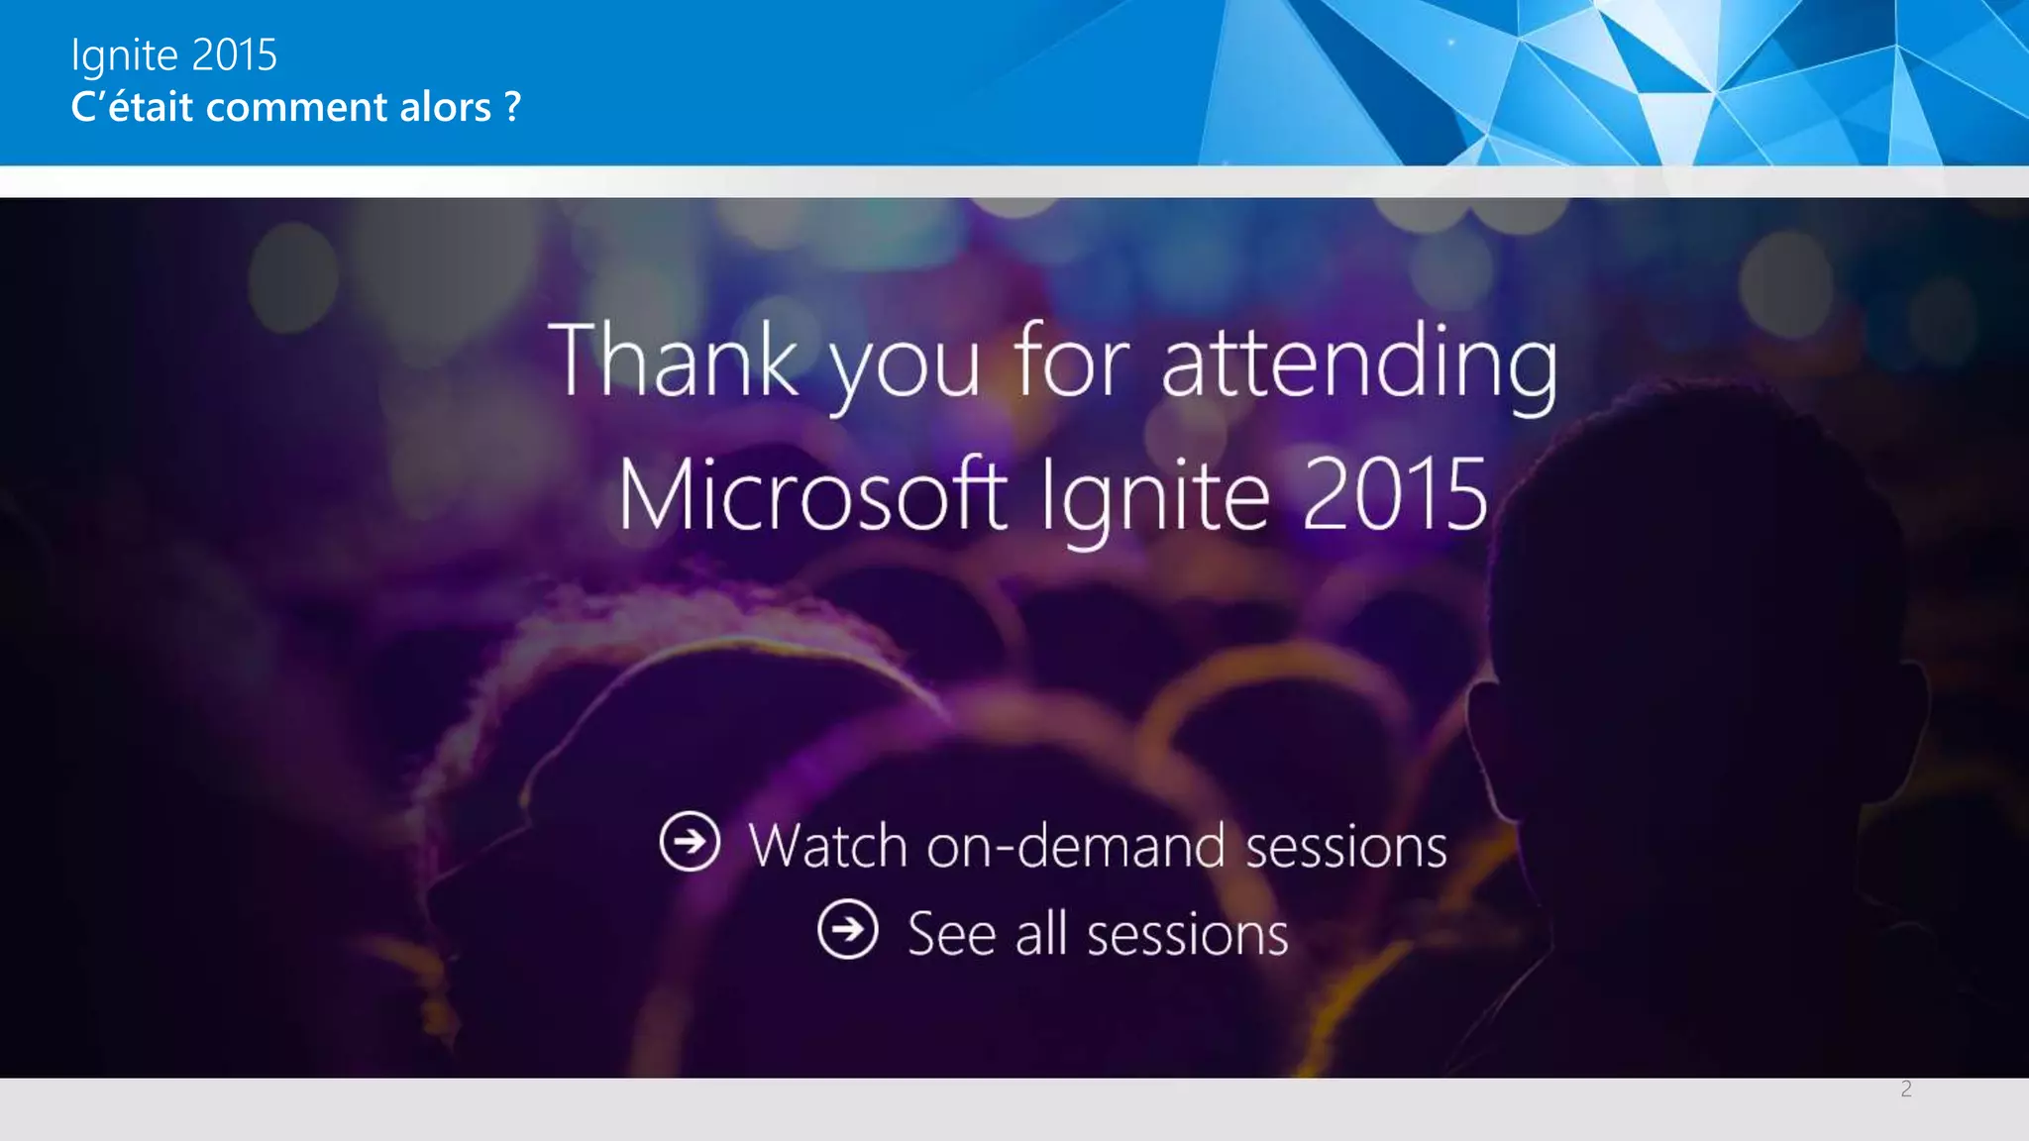Click the word Watch in first link
This screenshot has width=2029, height=1141.
click(x=828, y=847)
